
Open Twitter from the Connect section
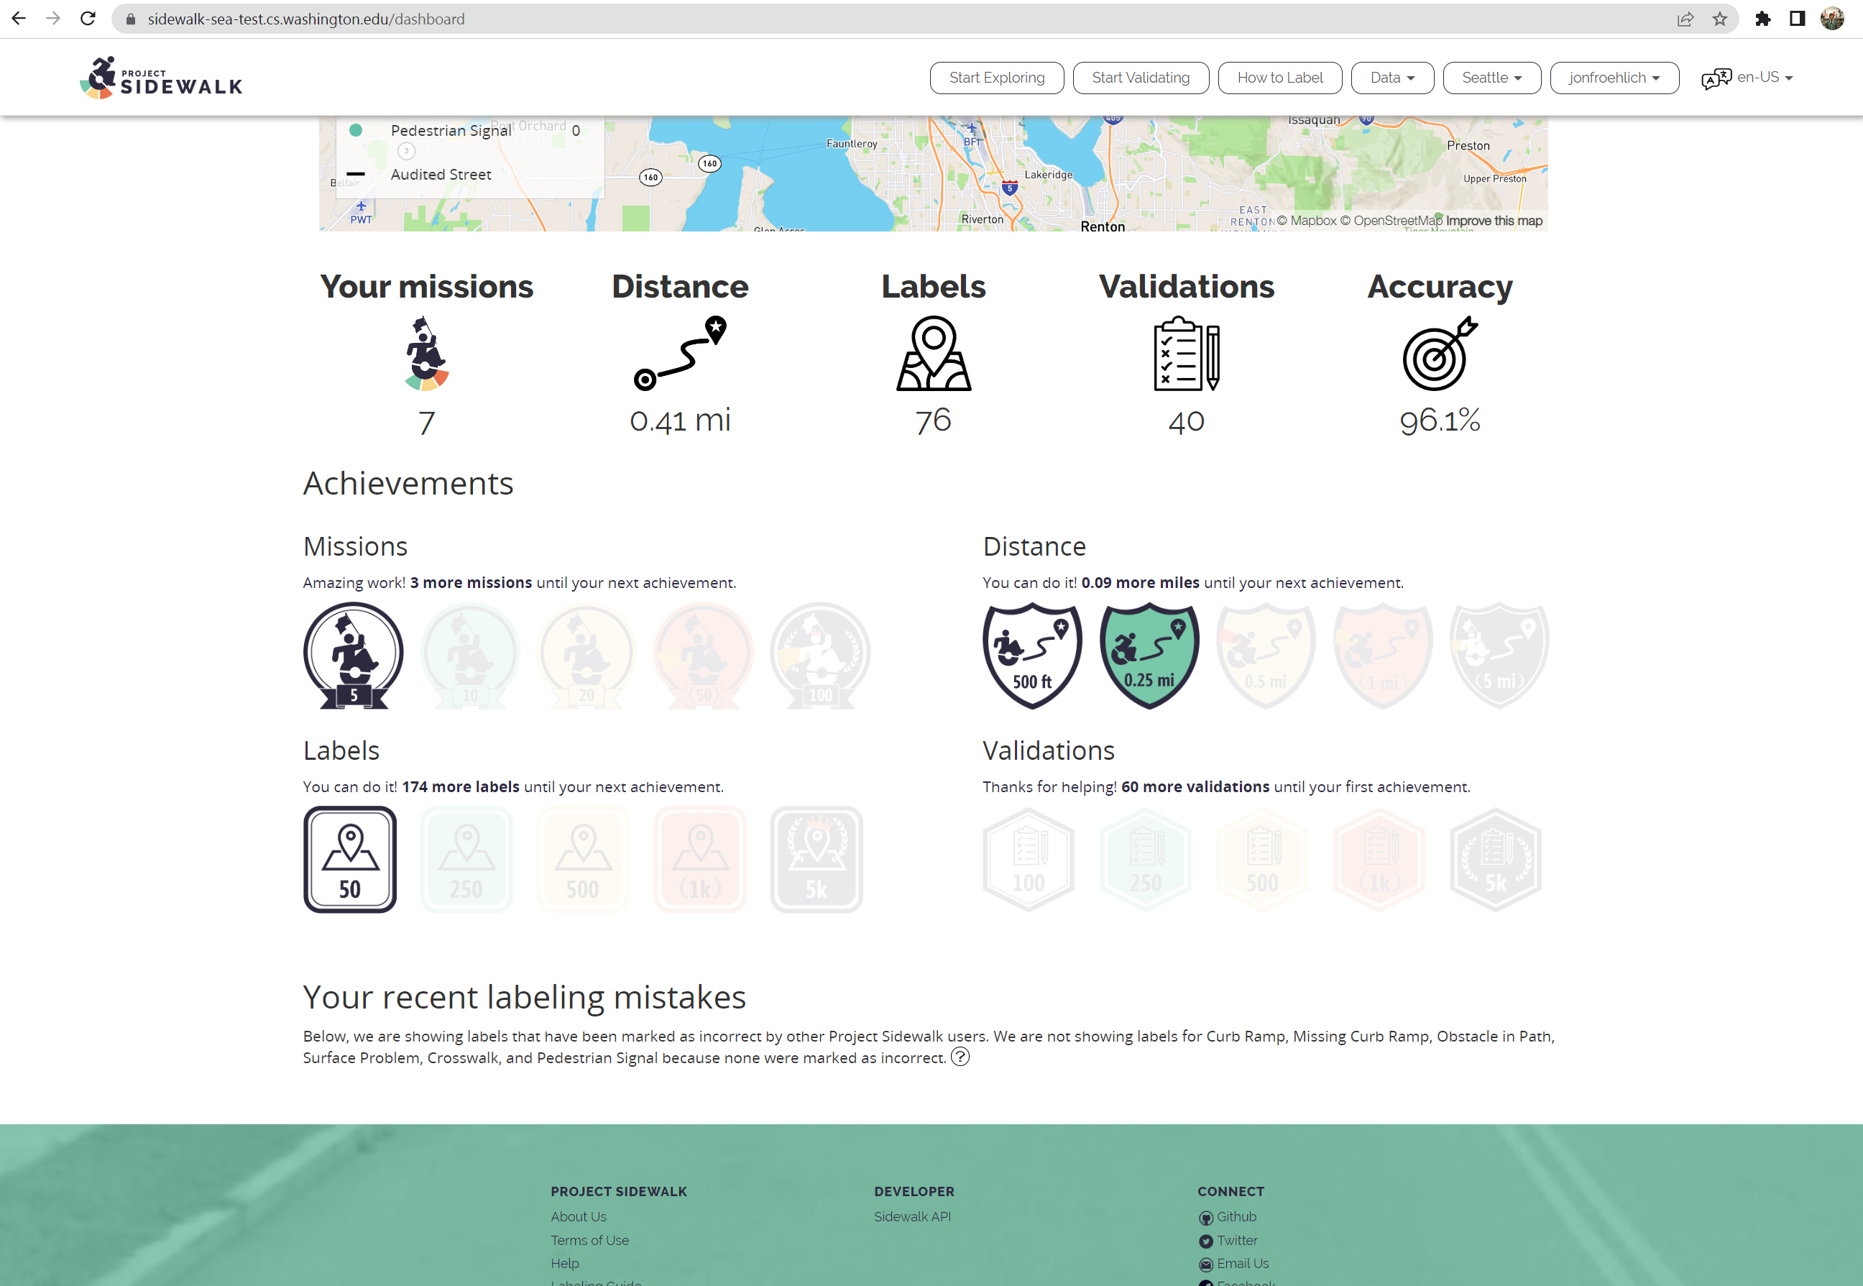point(1206,1240)
